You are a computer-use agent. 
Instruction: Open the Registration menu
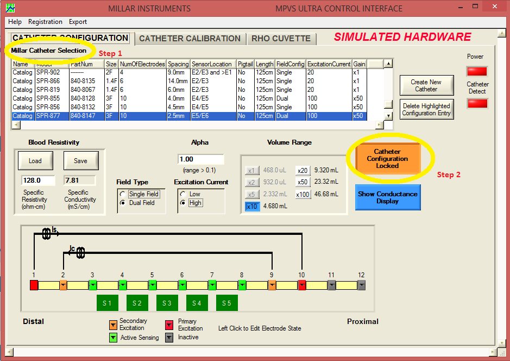(x=45, y=22)
